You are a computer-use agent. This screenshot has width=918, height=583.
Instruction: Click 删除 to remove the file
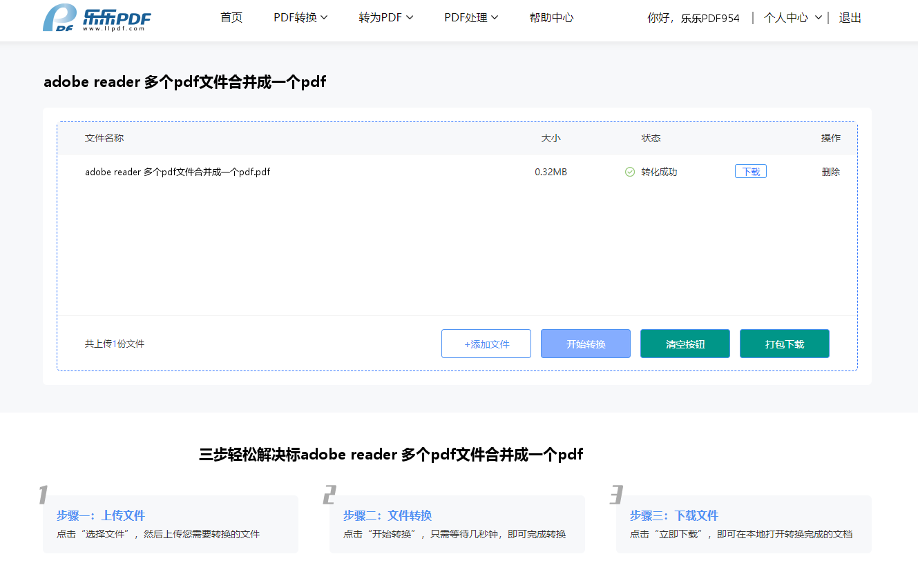click(831, 172)
